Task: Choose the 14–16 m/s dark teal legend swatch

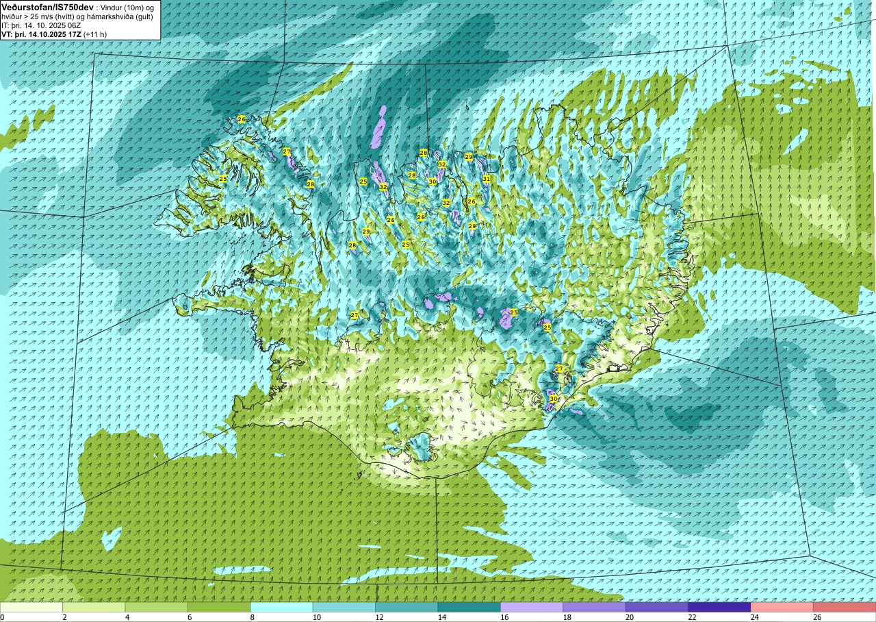Action: point(469,607)
